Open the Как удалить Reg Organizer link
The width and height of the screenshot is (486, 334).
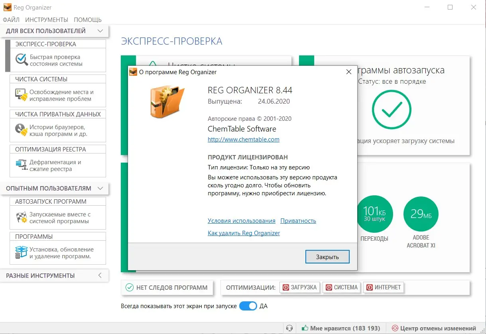click(244, 233)
